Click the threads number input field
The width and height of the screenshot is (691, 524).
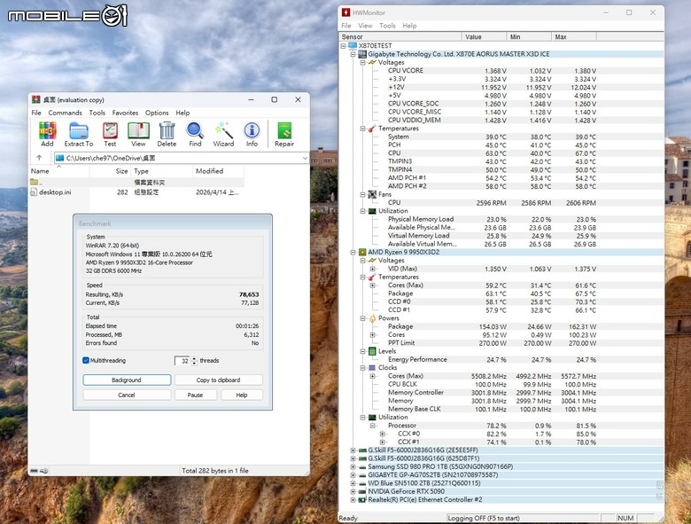pos(182,361)
